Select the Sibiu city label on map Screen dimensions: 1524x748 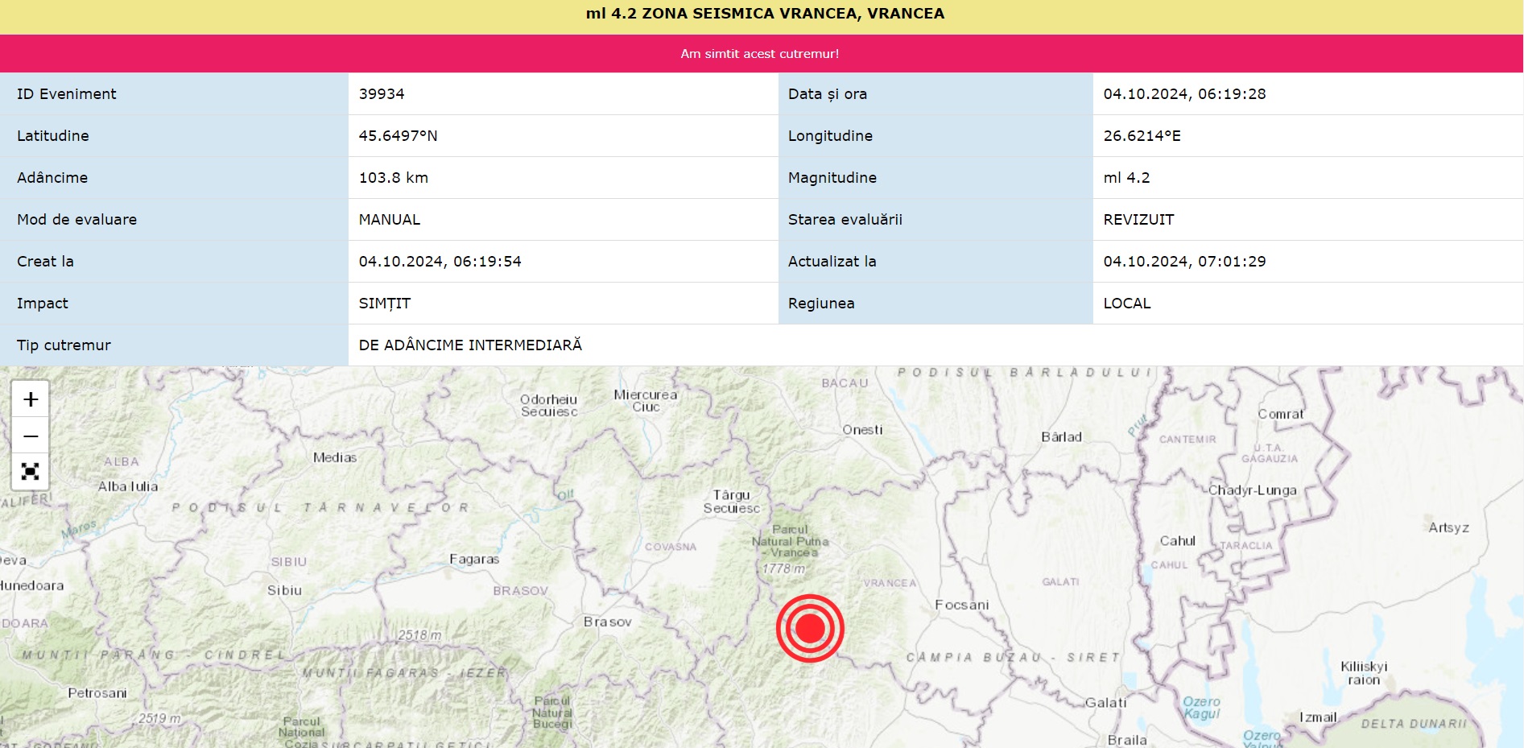(284, 590)
